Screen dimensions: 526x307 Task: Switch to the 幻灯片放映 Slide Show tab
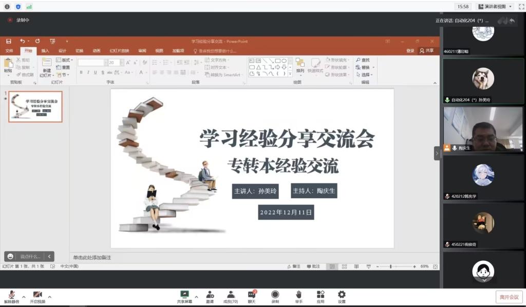click(x=119, y=51)
